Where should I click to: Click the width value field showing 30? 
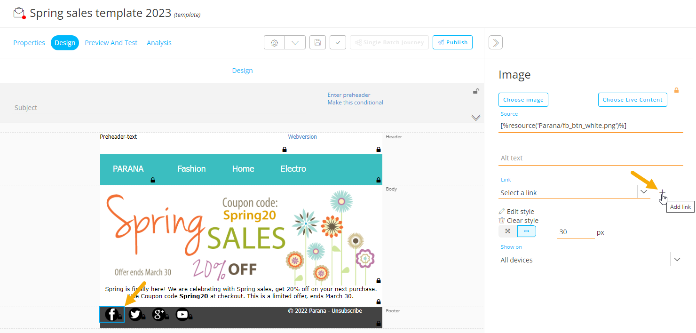click(576, 232)
